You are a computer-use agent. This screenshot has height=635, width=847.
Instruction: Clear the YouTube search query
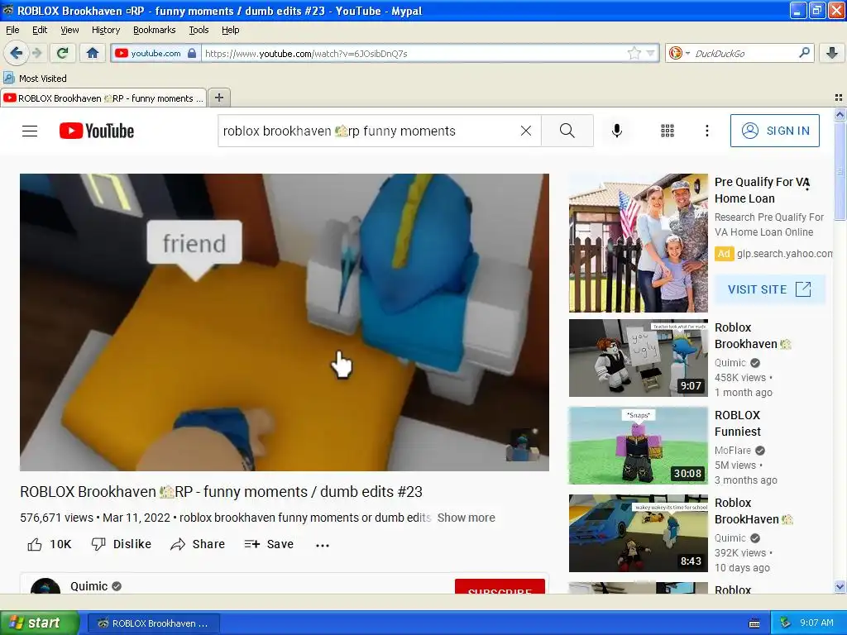(x=525, y=131)
